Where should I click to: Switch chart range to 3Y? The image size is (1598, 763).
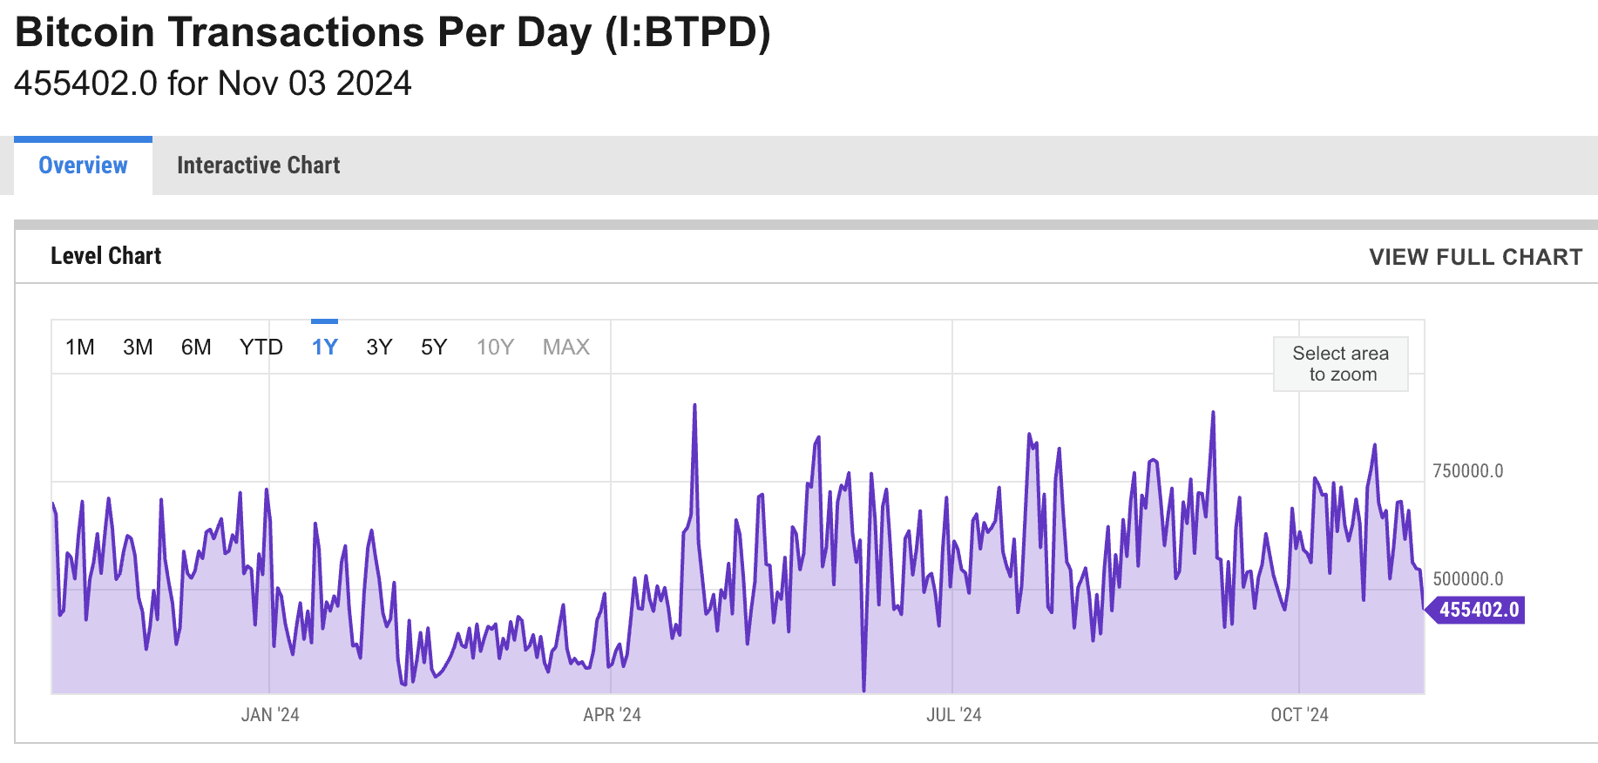point(379,348)
